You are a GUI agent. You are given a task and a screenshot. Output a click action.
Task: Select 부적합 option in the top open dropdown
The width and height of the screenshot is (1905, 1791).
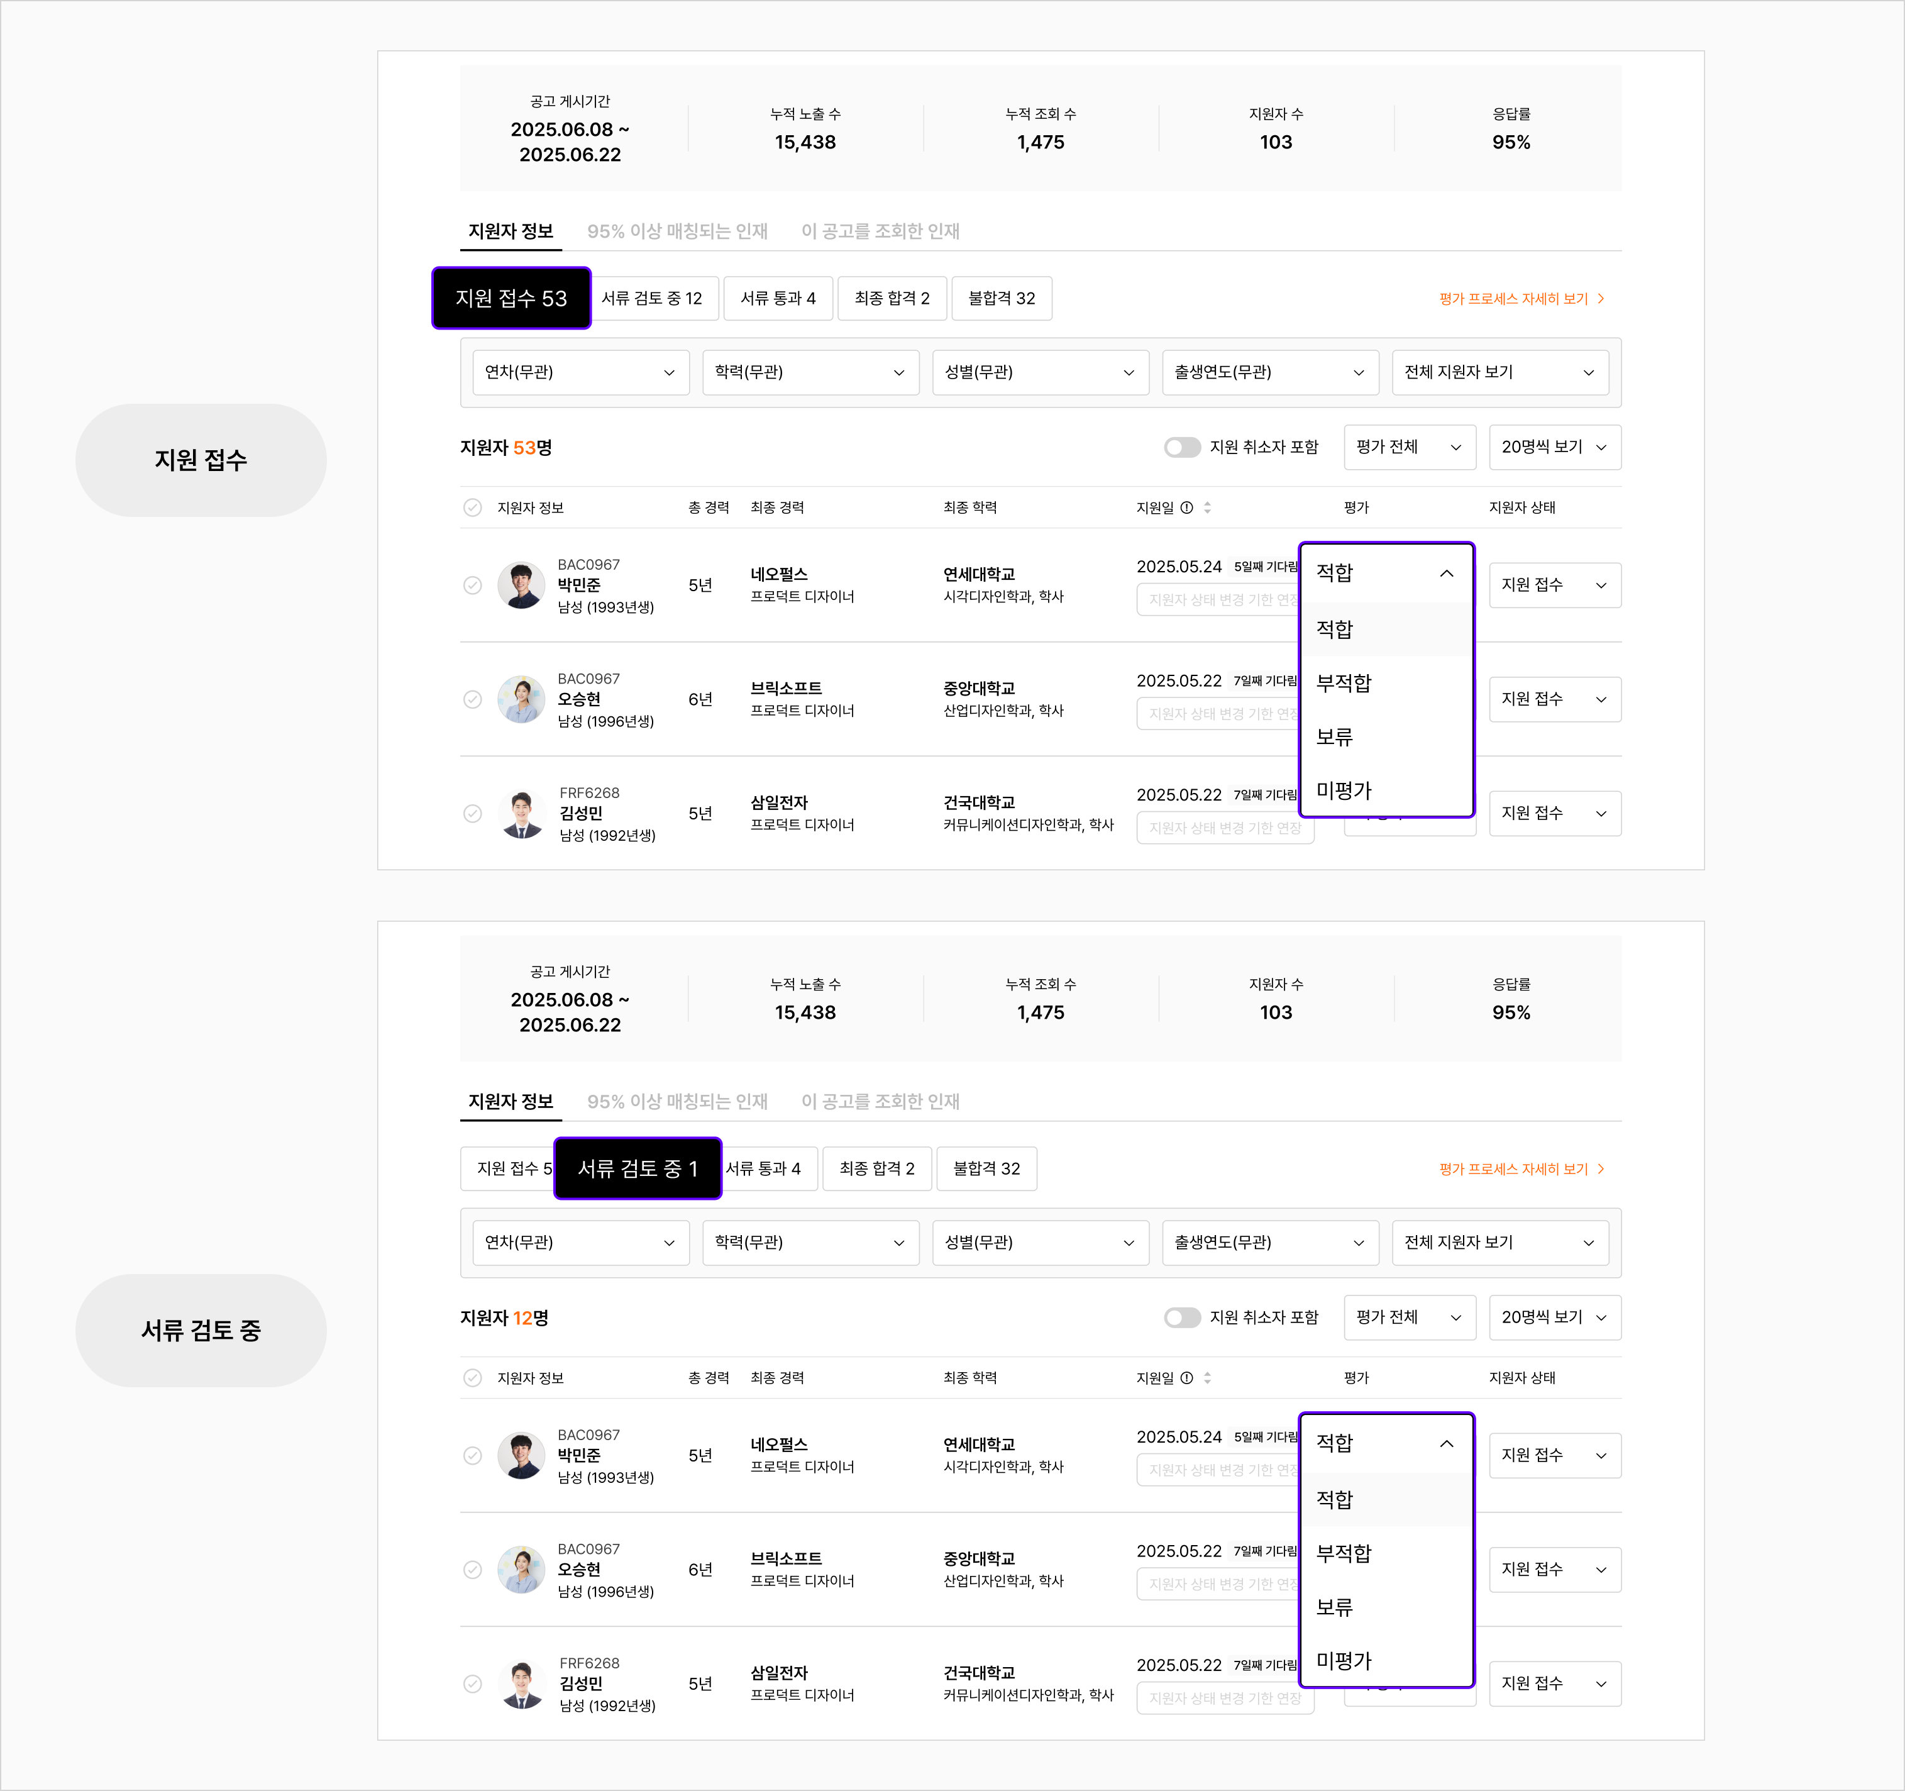tap(1386, 683)
